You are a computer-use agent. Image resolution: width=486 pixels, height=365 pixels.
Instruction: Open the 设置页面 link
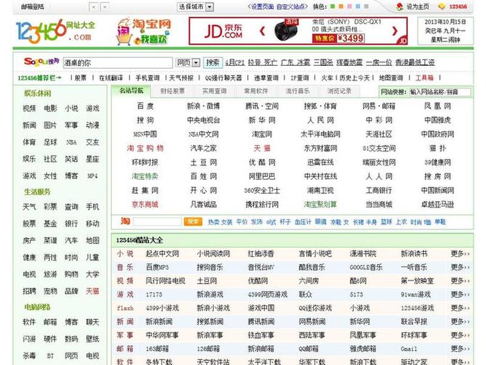coord(262,7)
